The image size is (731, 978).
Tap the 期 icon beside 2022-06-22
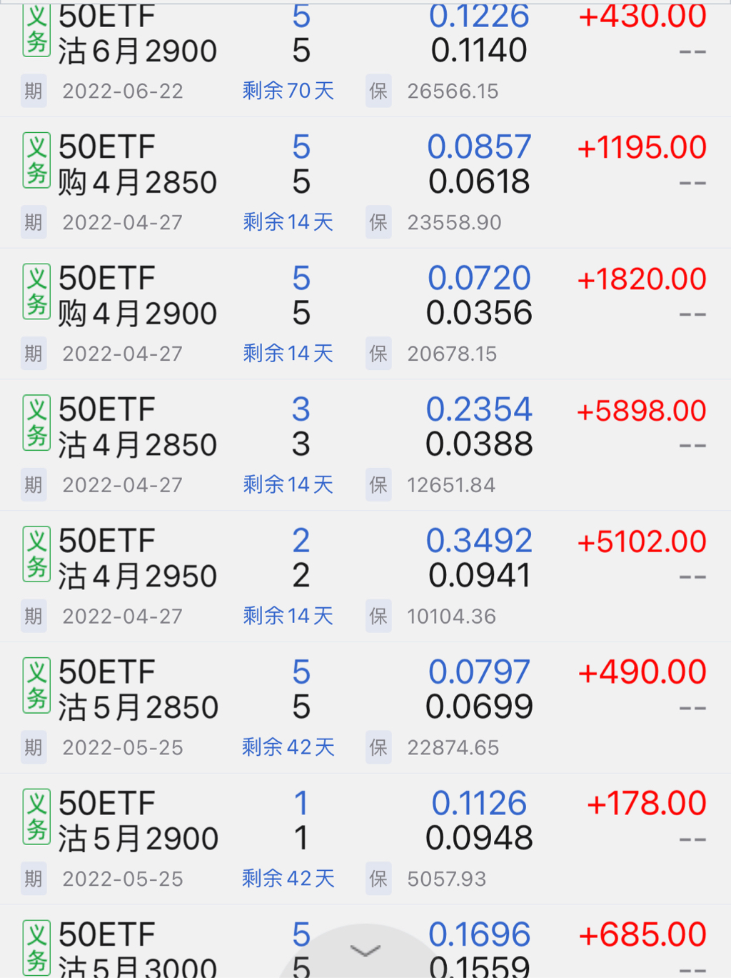(34, 91)
